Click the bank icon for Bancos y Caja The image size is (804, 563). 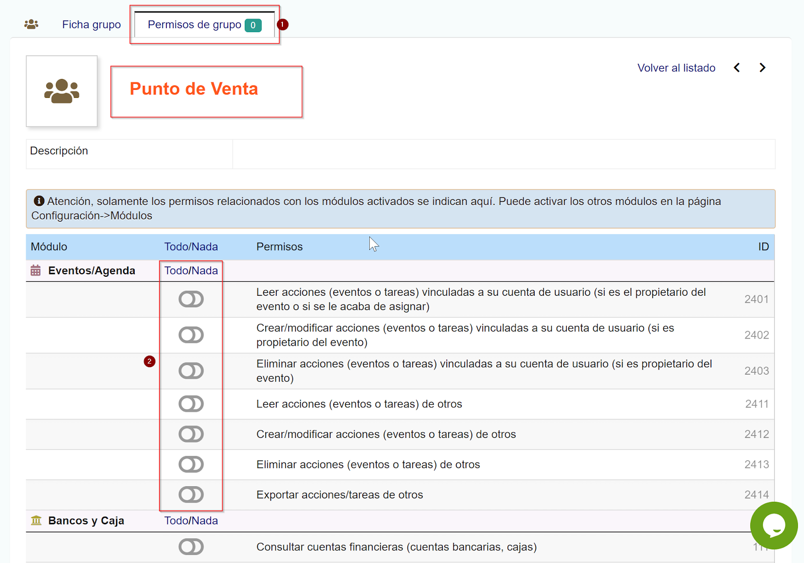tap(36, 520)
